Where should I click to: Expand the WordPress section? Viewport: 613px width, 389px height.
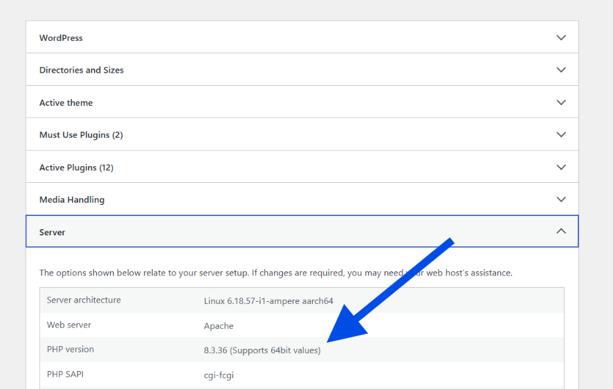[302, 37]
